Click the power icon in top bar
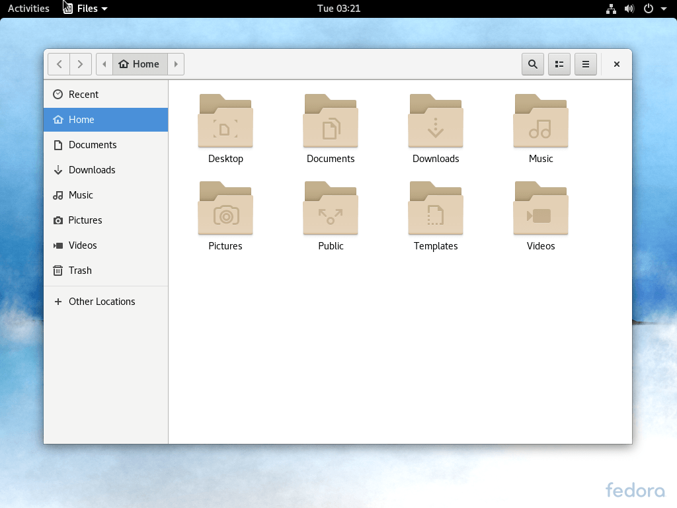The height and width of the screenshot is (508, 677). point(648,9)
